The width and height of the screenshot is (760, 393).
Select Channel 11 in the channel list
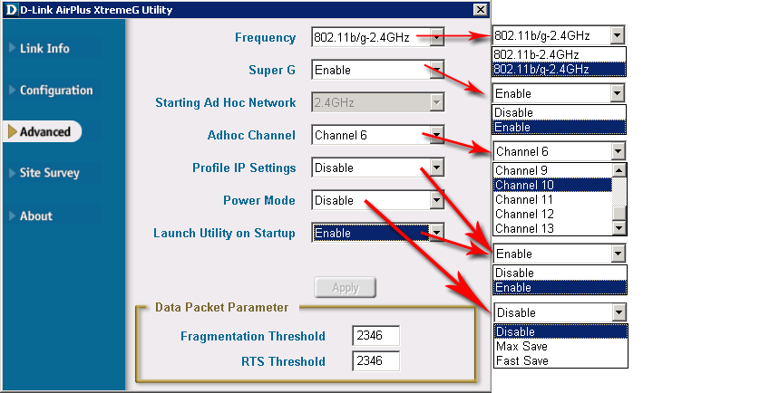click(x=552, y=199)
